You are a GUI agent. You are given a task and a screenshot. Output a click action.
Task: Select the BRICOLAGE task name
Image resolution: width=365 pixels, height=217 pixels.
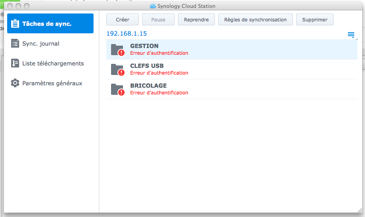[x=148, y=85]
